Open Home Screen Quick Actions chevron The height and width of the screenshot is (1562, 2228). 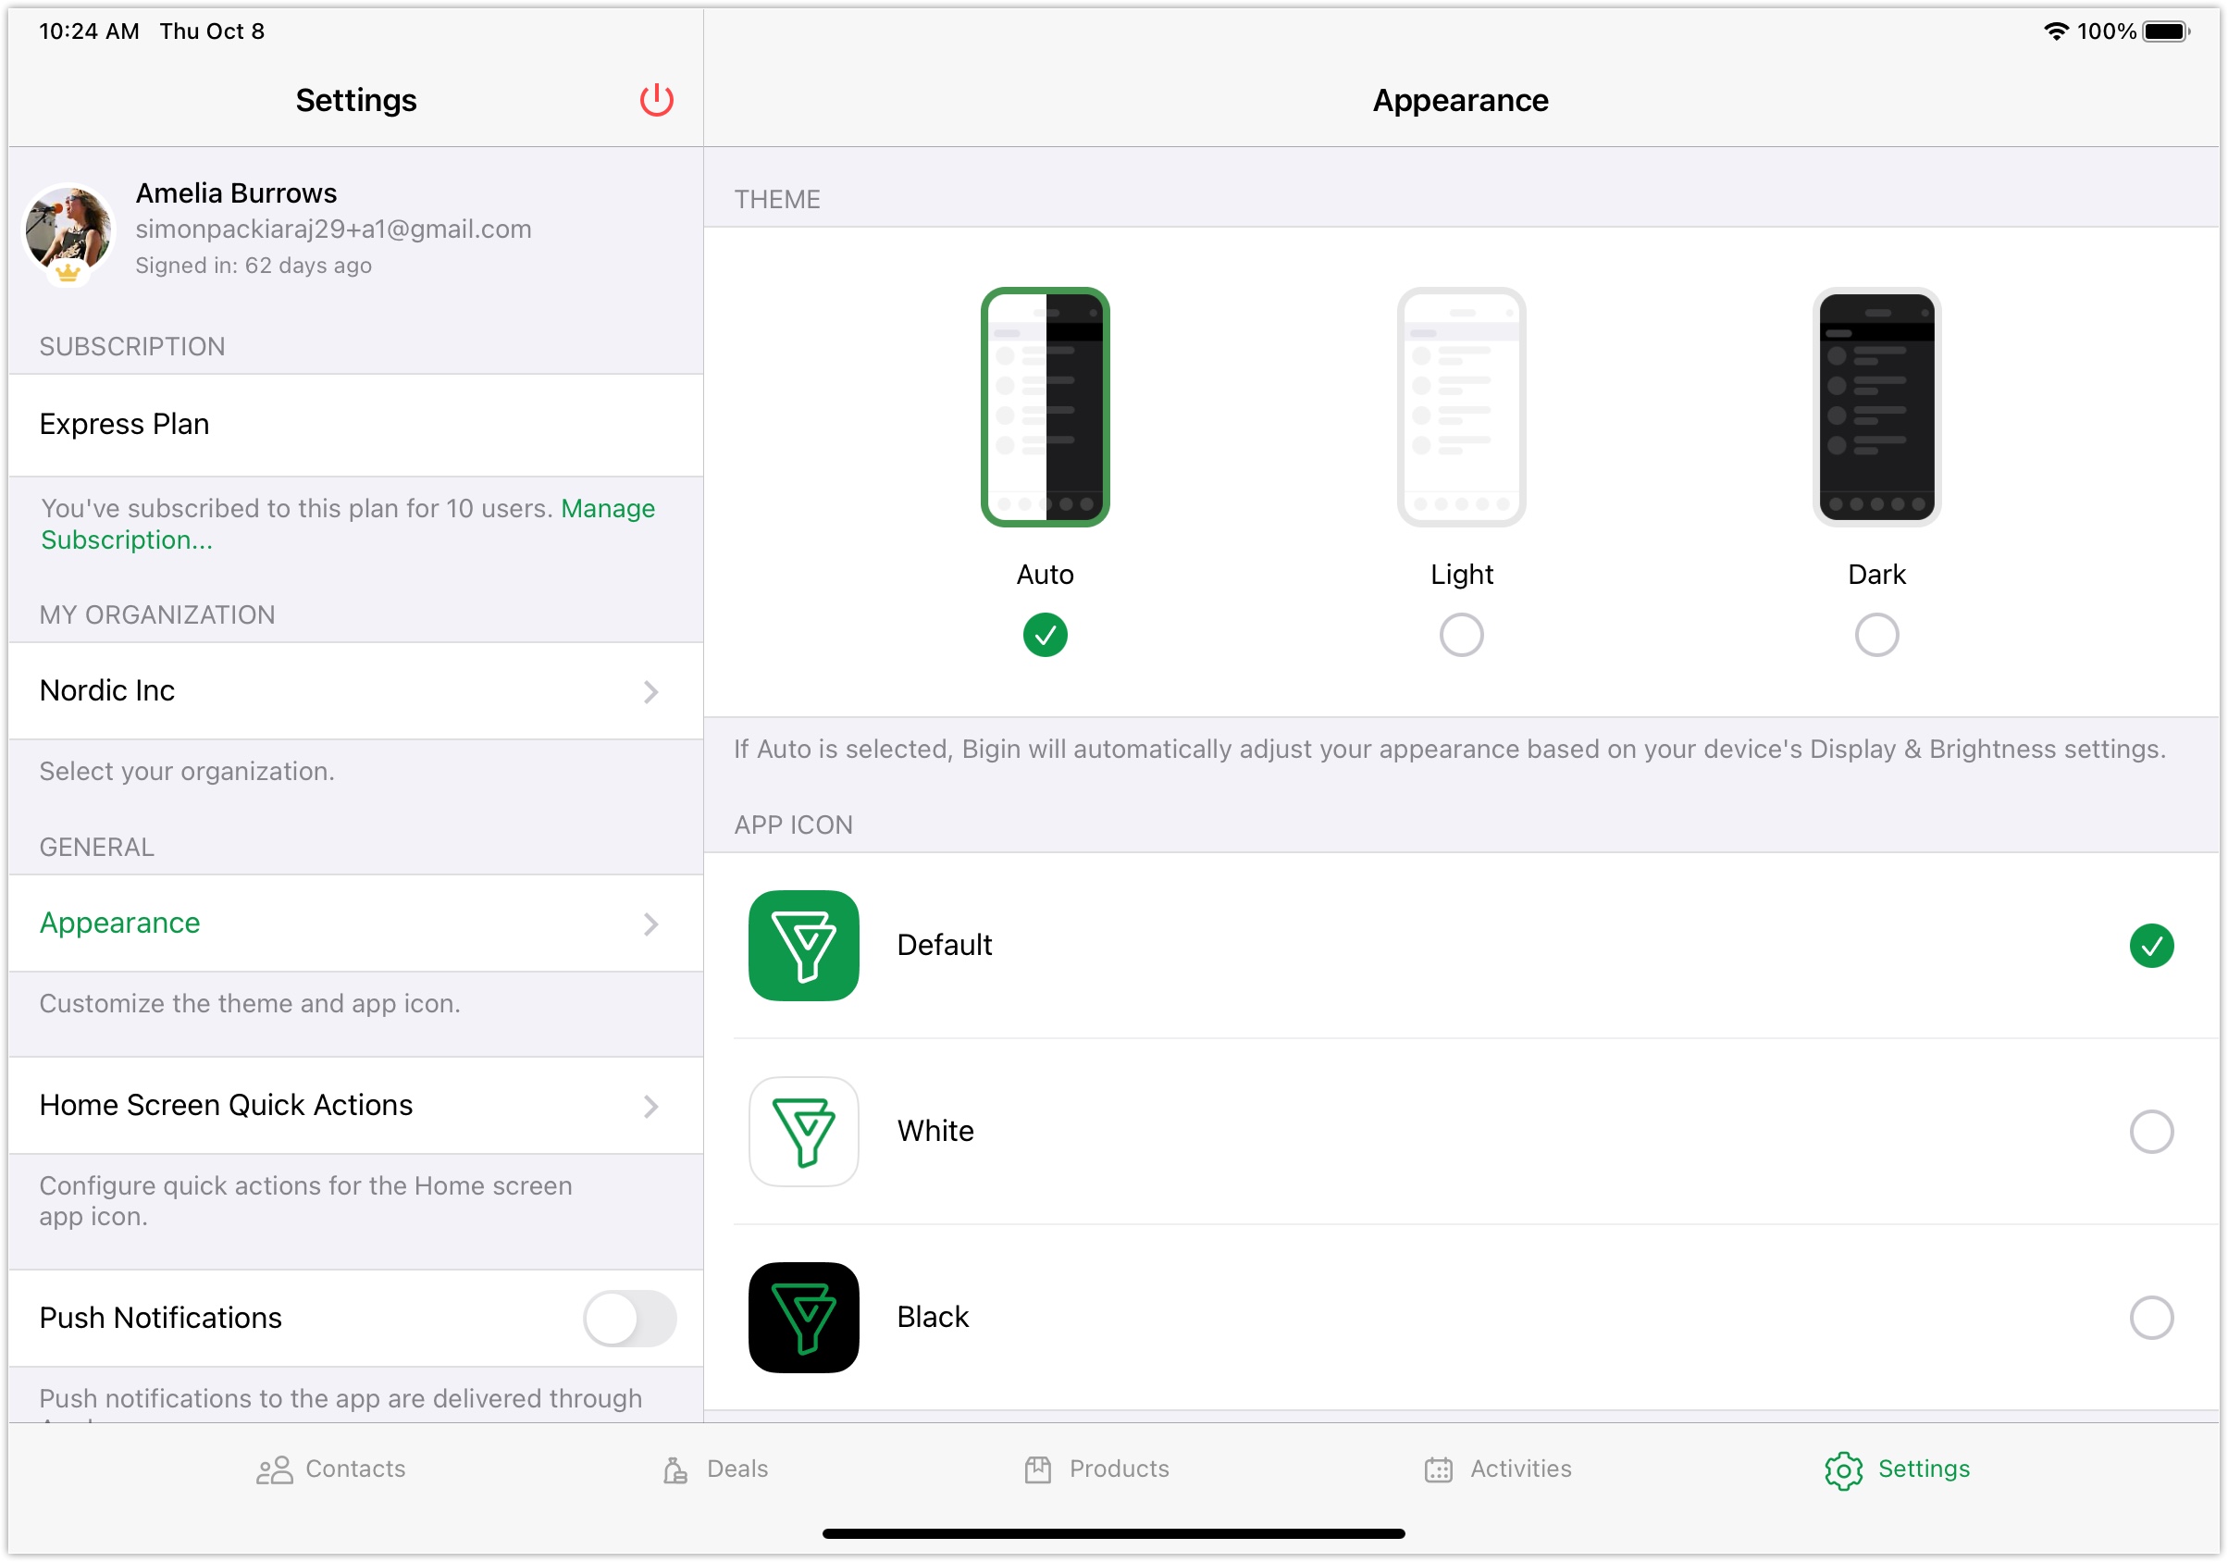[651, 1106]
